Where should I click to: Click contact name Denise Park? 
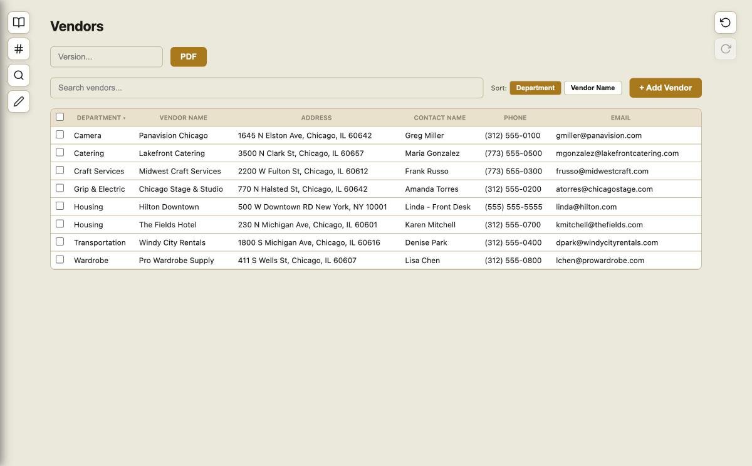426,242
